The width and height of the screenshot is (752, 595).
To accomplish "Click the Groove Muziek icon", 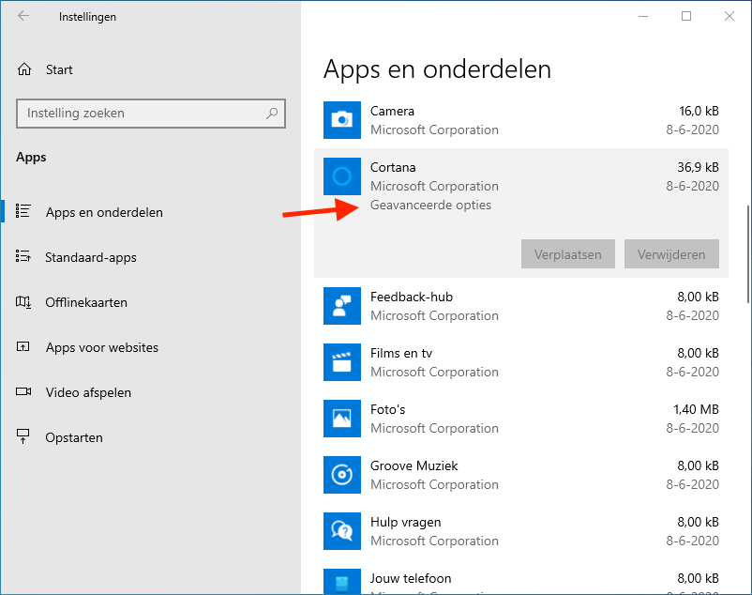I will (342, 474).
